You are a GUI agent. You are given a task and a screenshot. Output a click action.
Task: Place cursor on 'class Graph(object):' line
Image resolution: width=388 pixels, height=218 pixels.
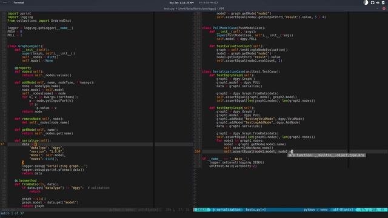(x=25, y=46)
